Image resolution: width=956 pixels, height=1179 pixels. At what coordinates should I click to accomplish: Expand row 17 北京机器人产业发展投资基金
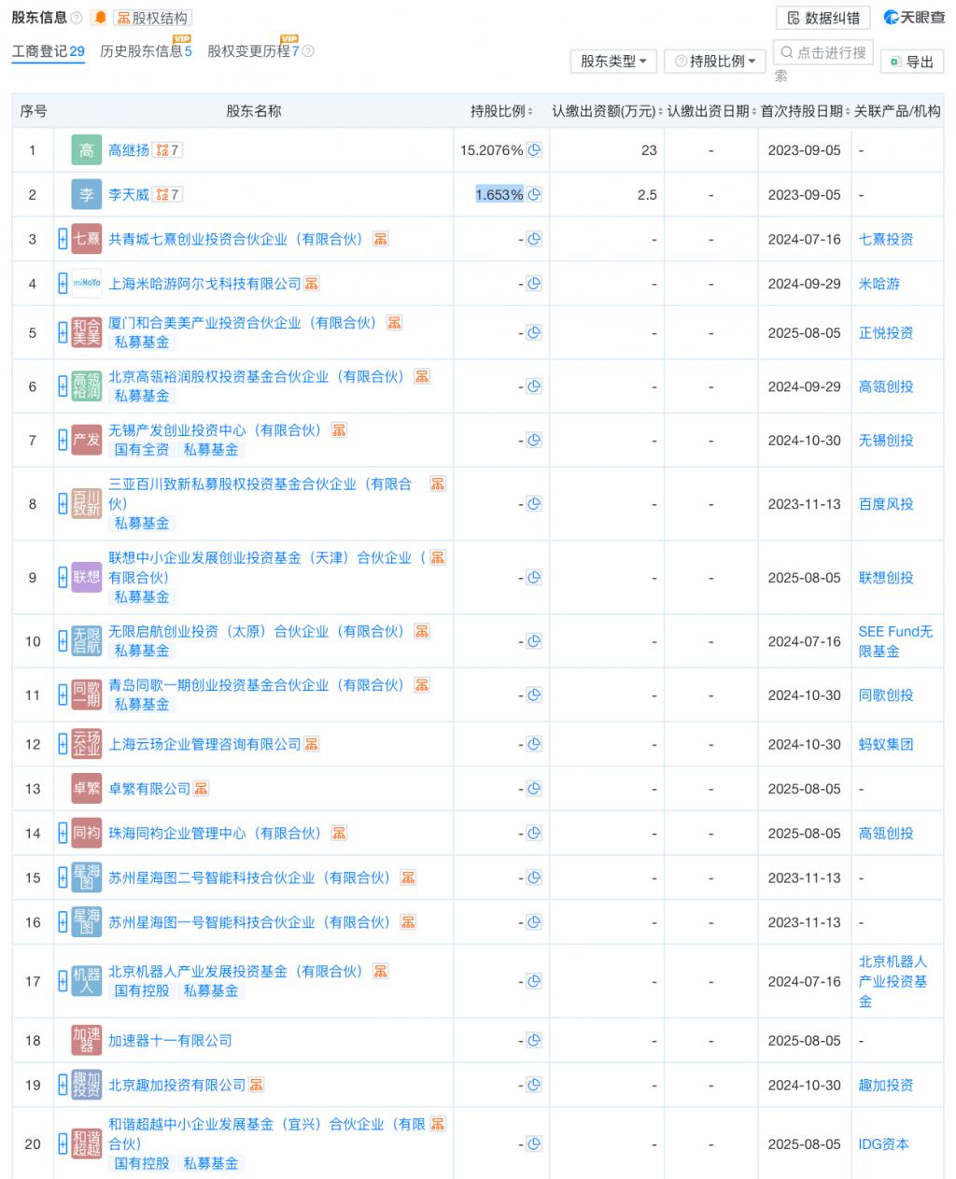[63, 981]
